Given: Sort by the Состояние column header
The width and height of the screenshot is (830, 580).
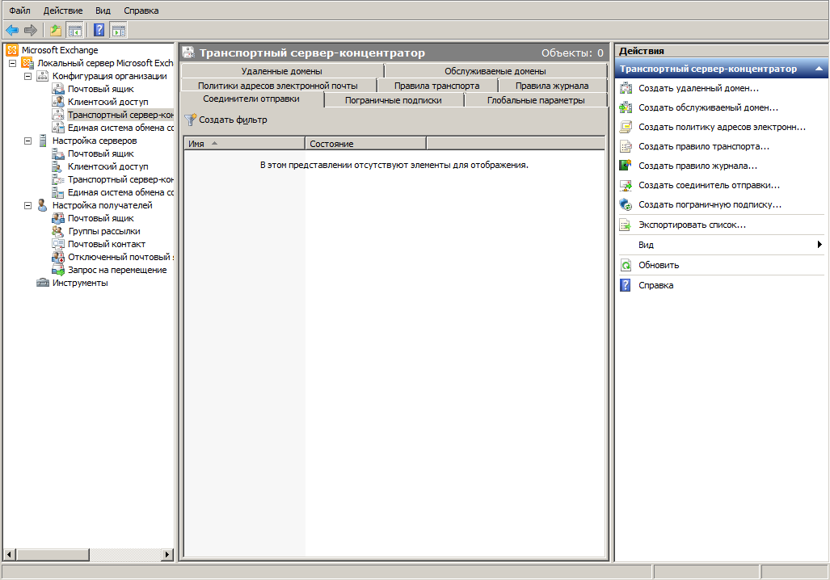Looking at the screenshot, I should click(x=366, y=144).
